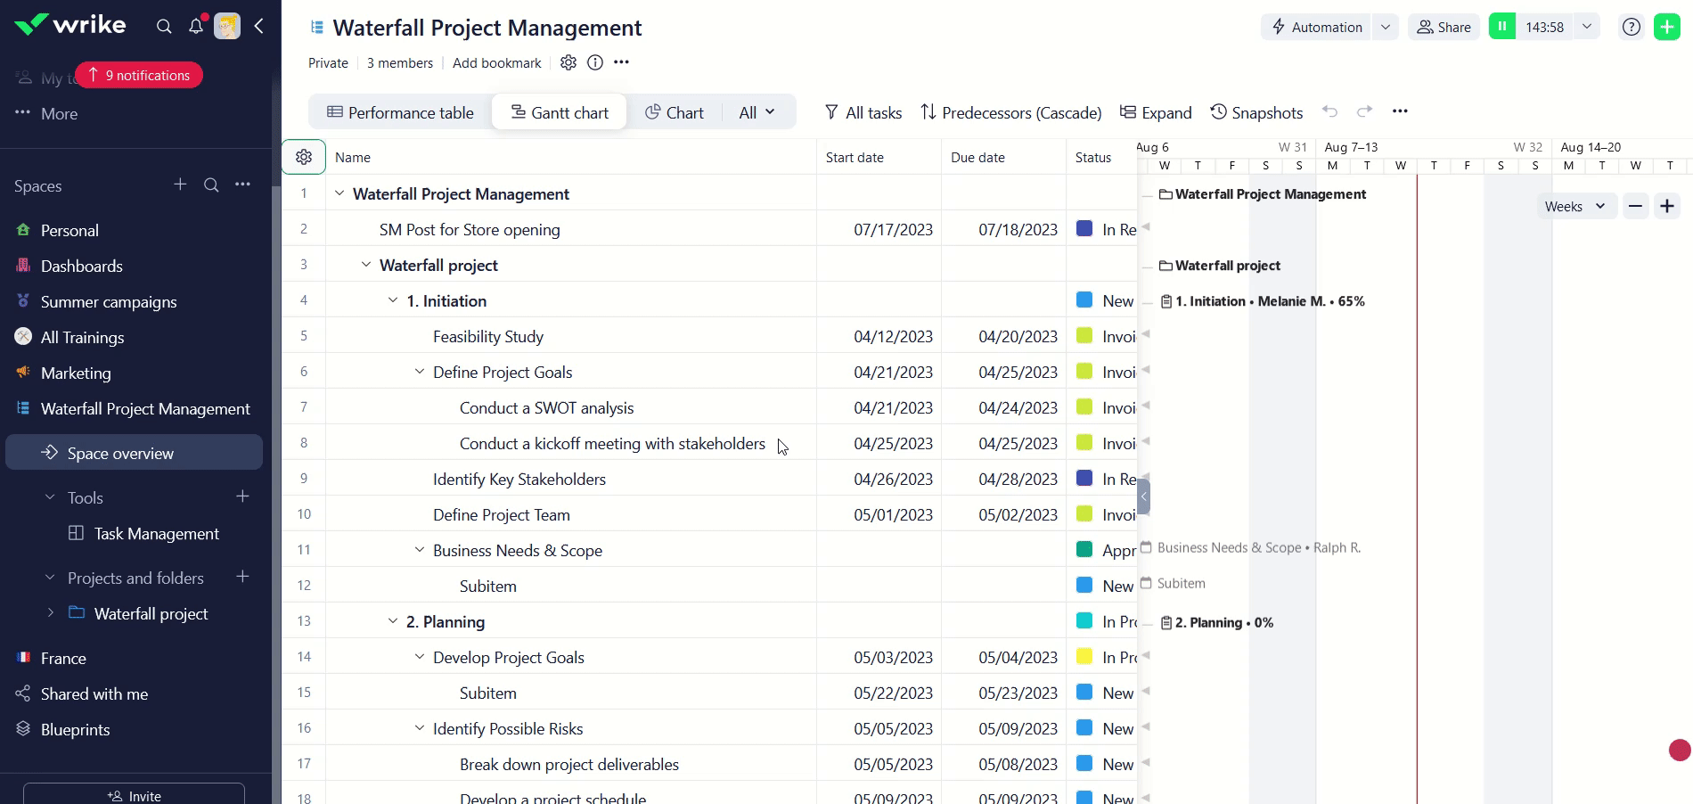Collapse the 1. Initiation row

(x=393, y=300)
